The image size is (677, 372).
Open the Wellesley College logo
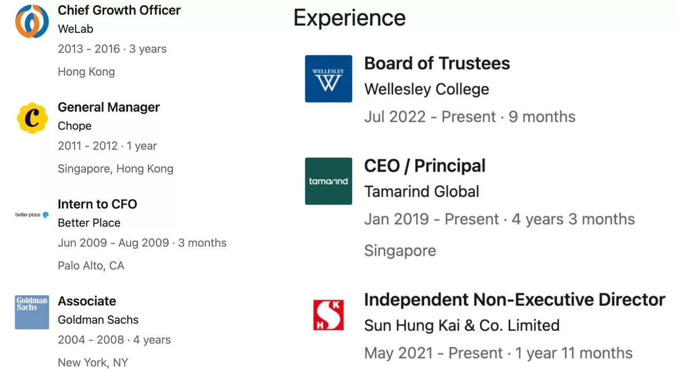point(328,79)
